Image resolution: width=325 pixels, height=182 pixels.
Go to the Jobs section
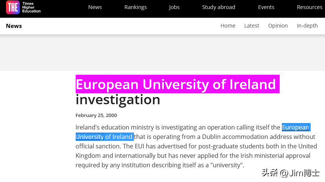pos(174,7)
